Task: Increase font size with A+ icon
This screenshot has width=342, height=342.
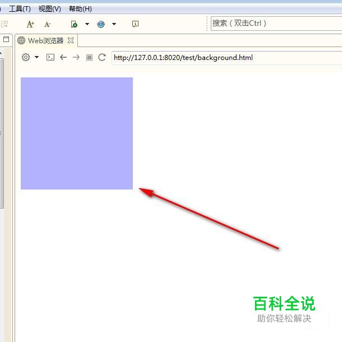Action: tap(30, 24)
